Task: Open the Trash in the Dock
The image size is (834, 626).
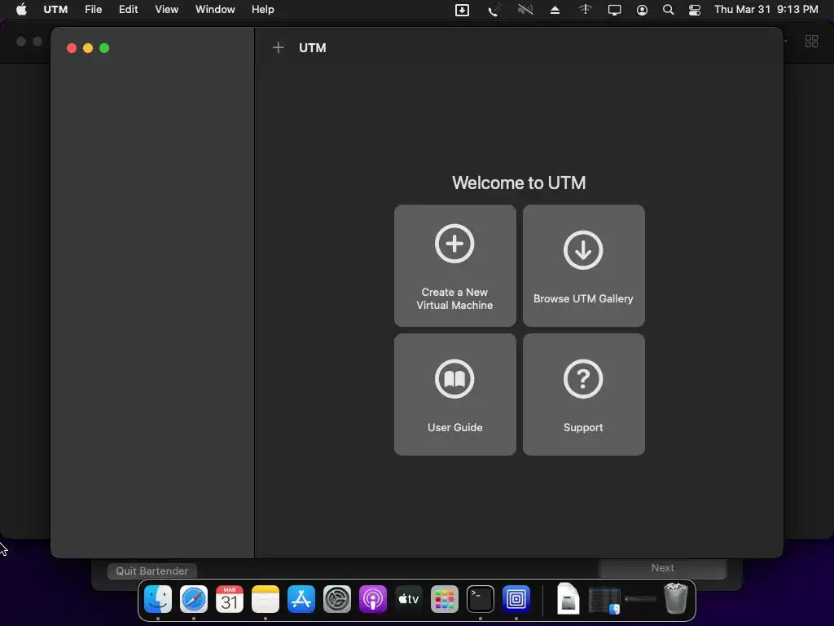Action: (x=676, y=599)
